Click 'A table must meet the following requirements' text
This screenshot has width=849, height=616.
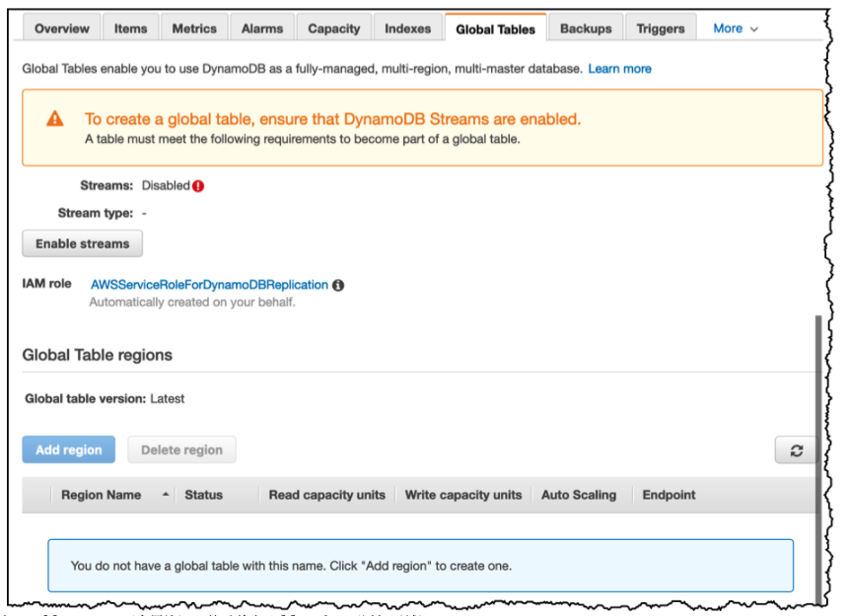[302, 139]
